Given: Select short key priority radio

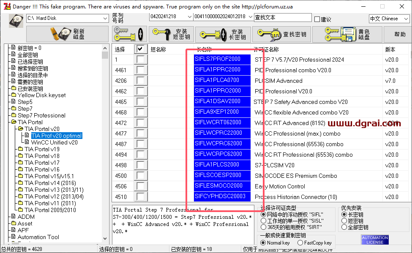Looking at the screenshot, I should [344, 221].
